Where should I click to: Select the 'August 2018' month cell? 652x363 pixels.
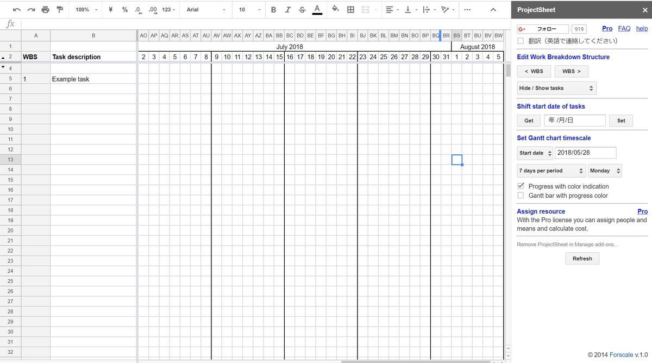click(478, 47)
